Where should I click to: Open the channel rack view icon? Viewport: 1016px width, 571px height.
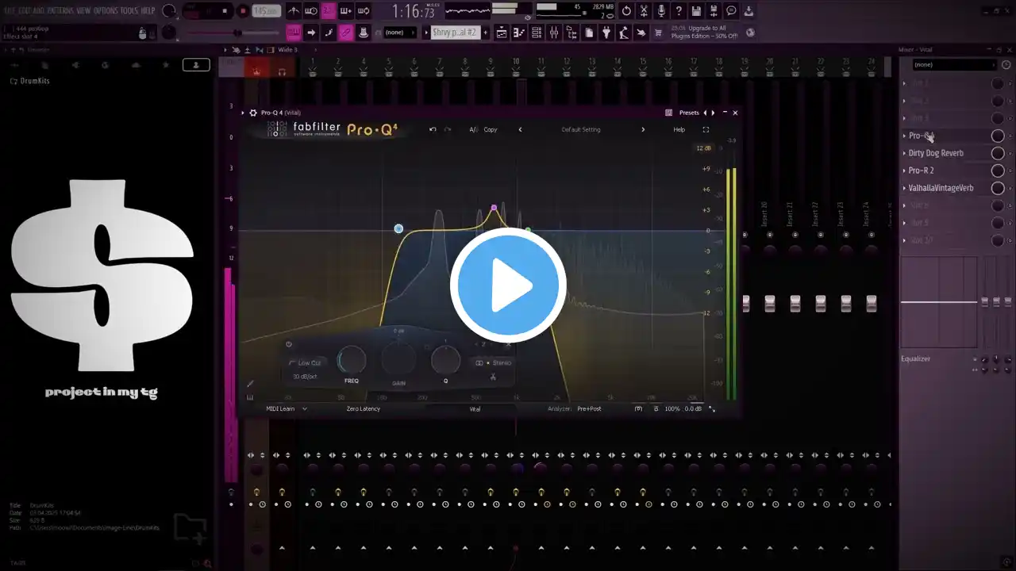tap(537, 33)
